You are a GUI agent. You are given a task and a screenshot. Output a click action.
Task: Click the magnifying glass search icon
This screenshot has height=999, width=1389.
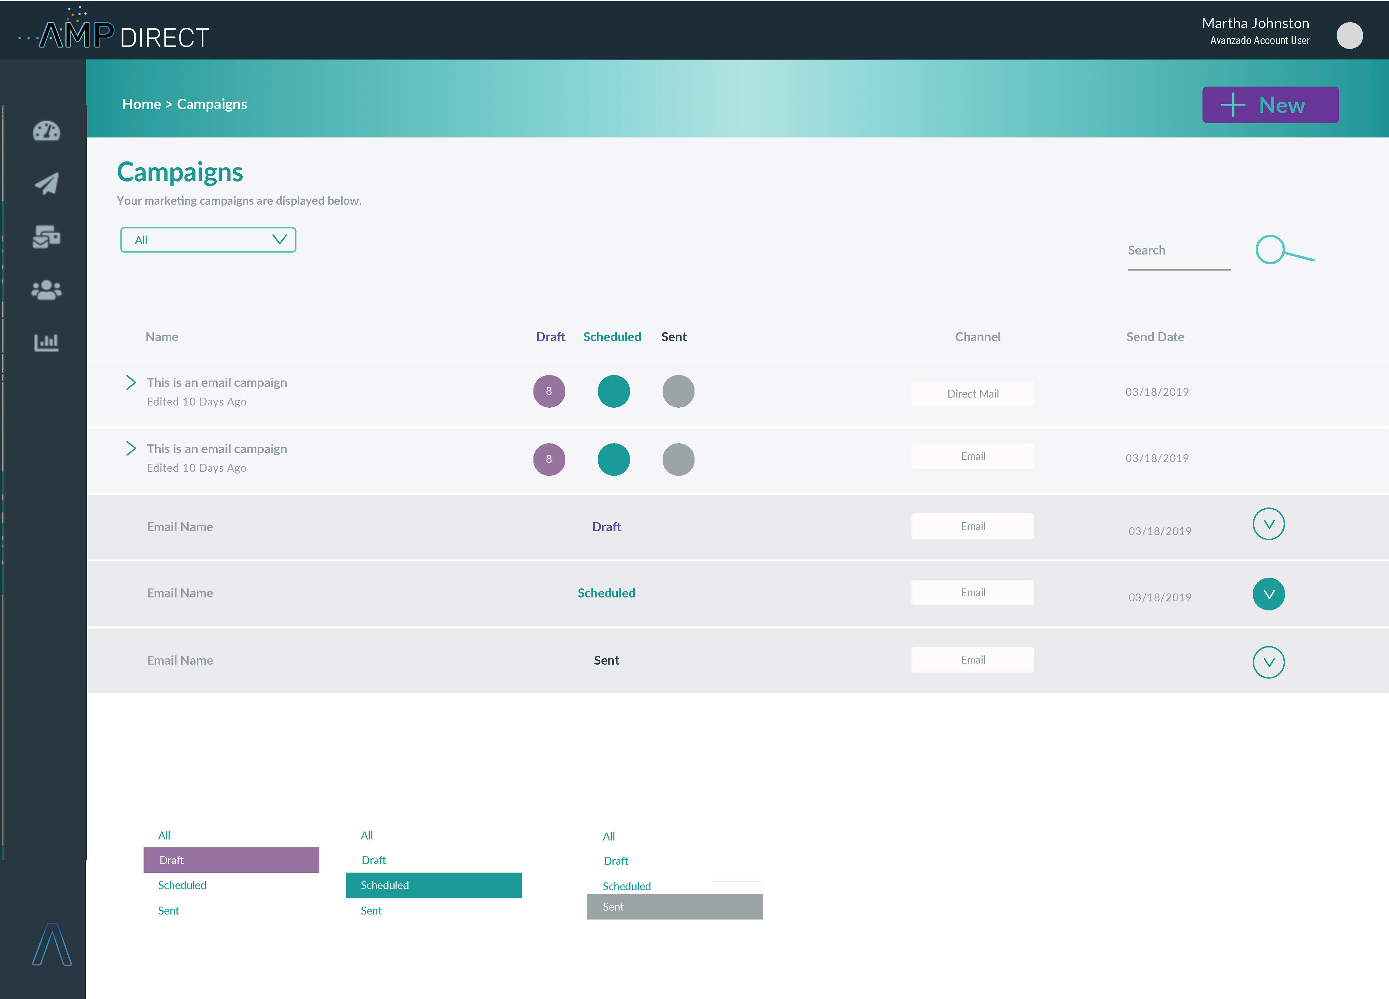click(1284, 250)
